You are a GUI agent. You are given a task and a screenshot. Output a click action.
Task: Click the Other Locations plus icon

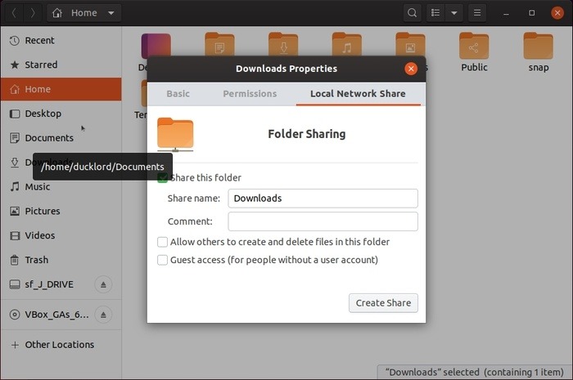[15, 345]
